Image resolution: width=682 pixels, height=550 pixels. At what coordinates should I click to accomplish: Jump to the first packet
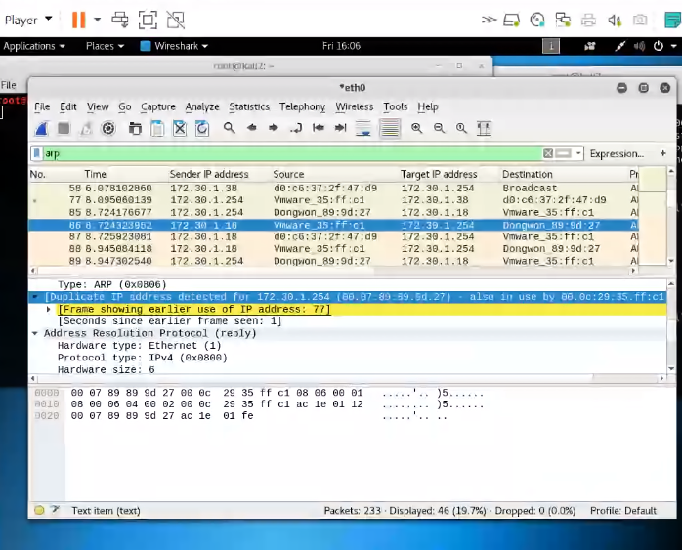(319, 128)
